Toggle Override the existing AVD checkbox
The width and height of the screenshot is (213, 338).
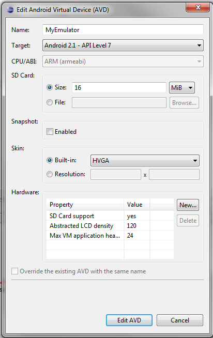click(x=14, y=271)
